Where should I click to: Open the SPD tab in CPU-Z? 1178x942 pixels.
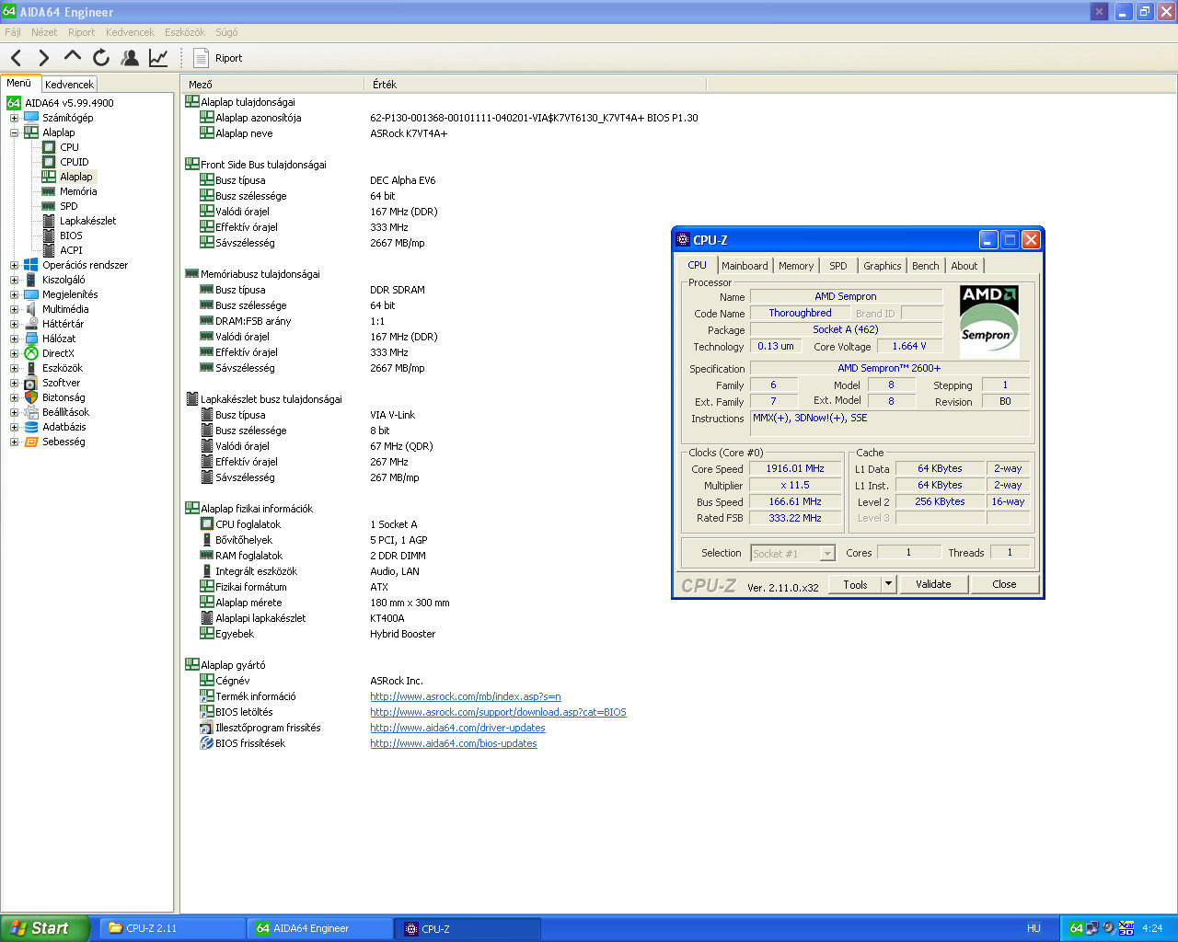coord(837,266)
